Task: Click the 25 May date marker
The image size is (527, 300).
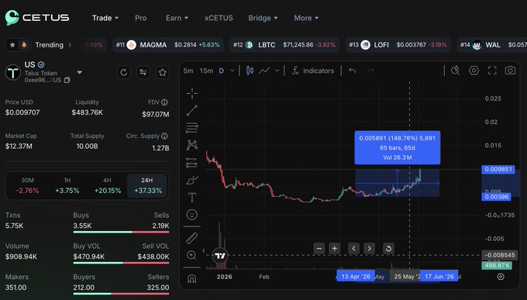Action: pyautogui.click(x=405, y=277)
